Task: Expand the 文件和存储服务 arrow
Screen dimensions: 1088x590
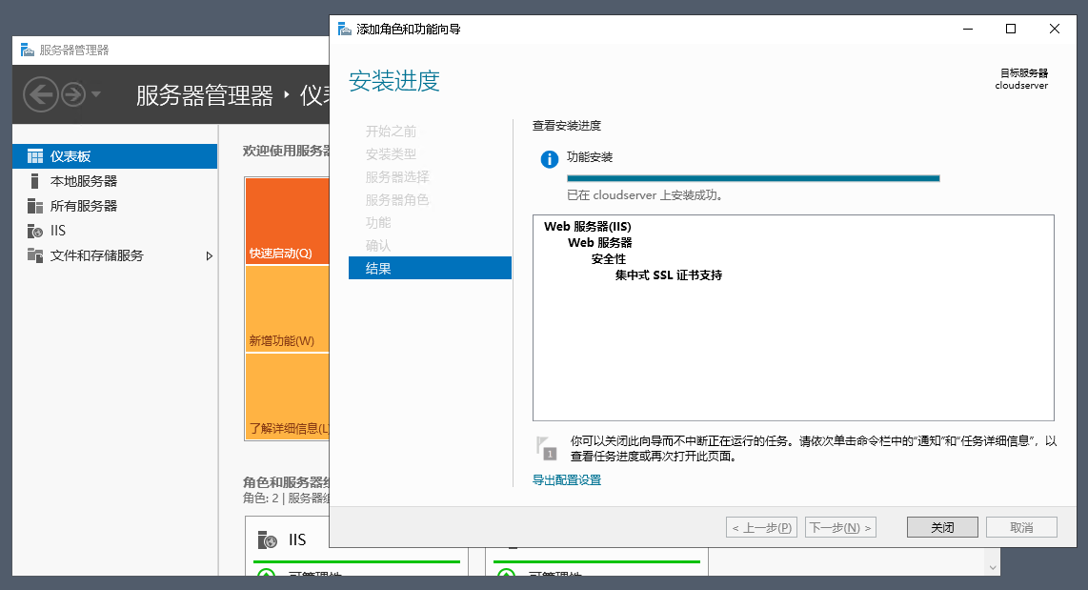Action: [x=209, y=255]
